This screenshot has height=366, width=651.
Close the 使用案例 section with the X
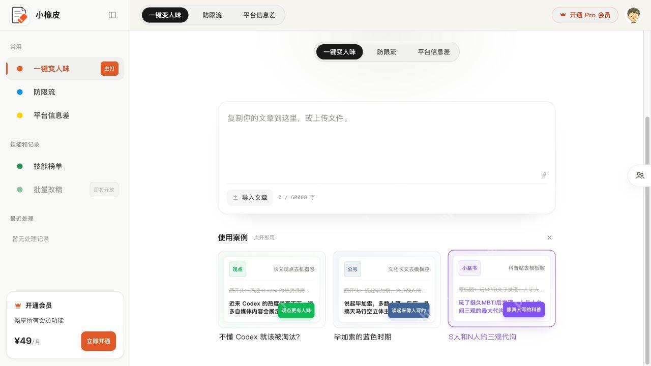click(549, 237)
